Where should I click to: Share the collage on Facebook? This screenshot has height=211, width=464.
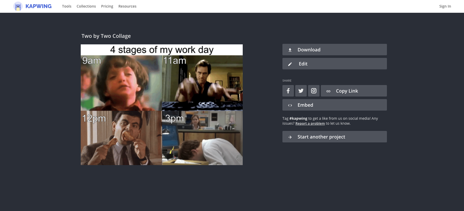pos(288,91)
